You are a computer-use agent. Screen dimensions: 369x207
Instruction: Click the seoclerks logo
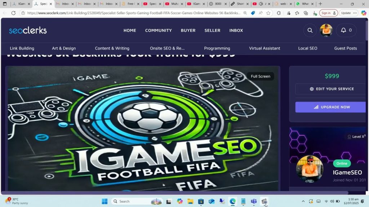tap(28, 30)
